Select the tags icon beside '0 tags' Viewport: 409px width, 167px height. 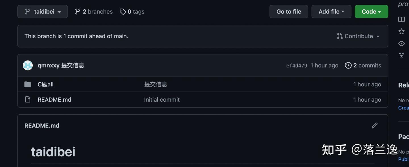coord(123,11)
